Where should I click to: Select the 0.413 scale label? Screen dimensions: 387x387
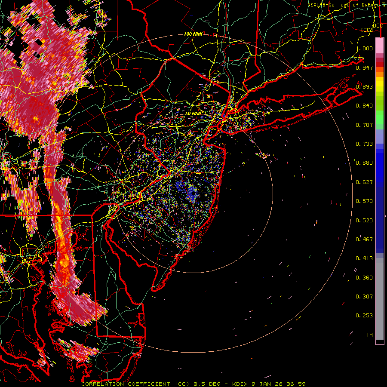pos(364,258)
